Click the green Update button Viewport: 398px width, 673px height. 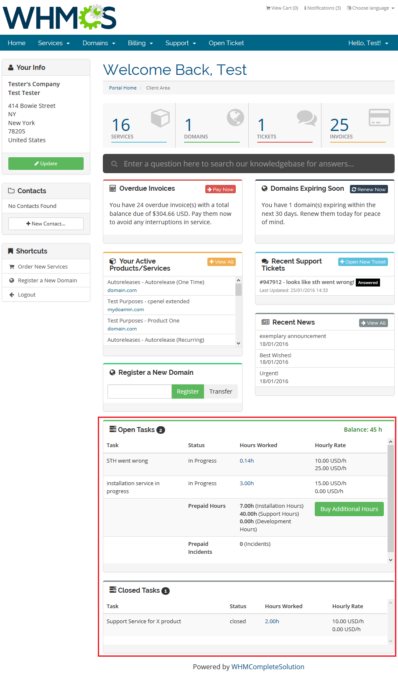pyautogui.click(x=46, y=164)
